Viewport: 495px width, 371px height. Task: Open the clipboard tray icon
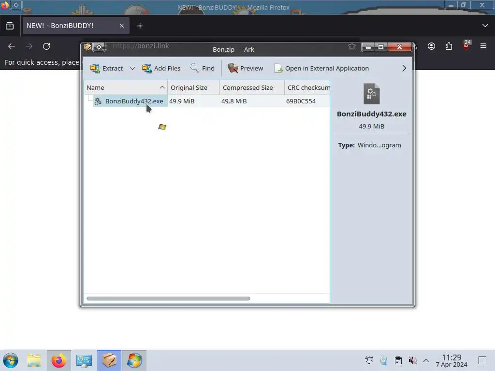pyautogui.click(x=398, y=360)
